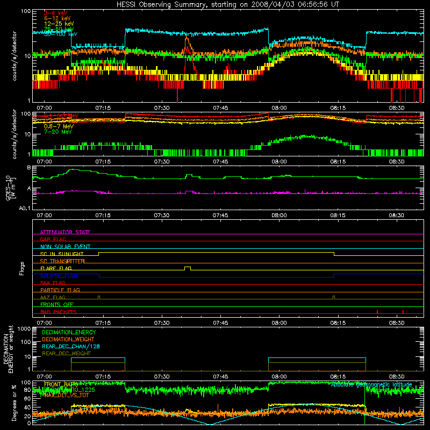This screenshot has height=430, width=430.
Task: Click the 07:45 time label under the decimation panel
Action: coord(220,377)
